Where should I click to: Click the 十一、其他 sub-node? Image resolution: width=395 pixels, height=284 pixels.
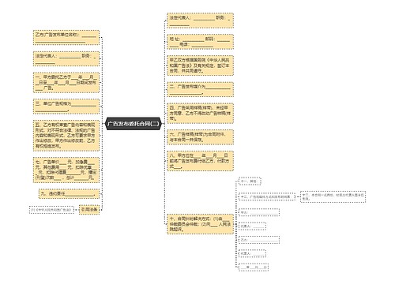point(250,181)
